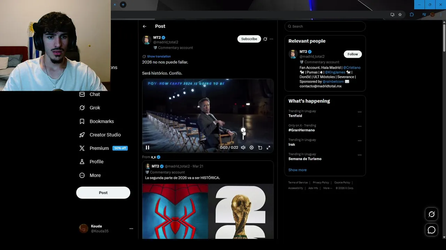The height and width of the screenshot is (250, 446).
Task: Expand the footer More menu
Action: pyautogui.click(x=328, y=188)
